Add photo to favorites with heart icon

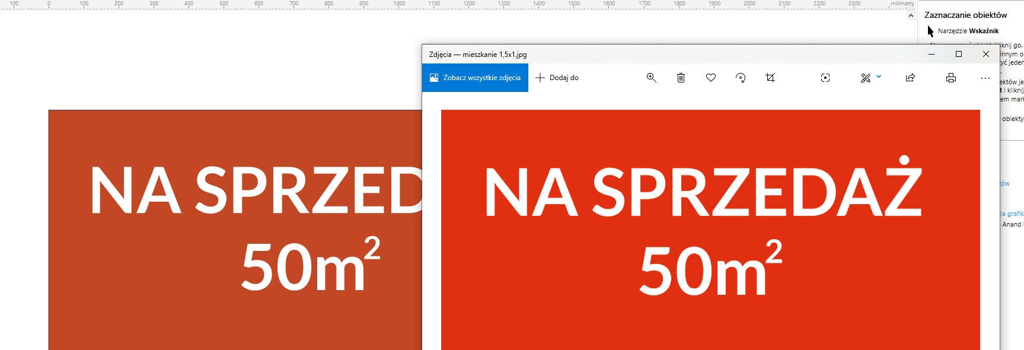[x=710, y=78]
